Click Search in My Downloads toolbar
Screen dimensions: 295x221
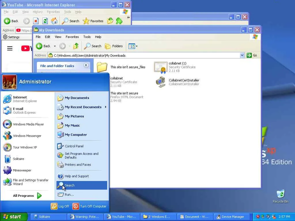[x=92, y=46]
